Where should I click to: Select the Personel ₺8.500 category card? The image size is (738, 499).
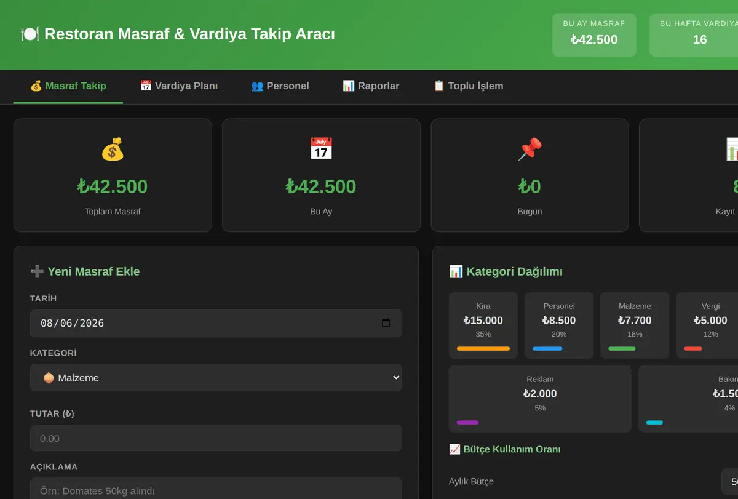[559, 325]
